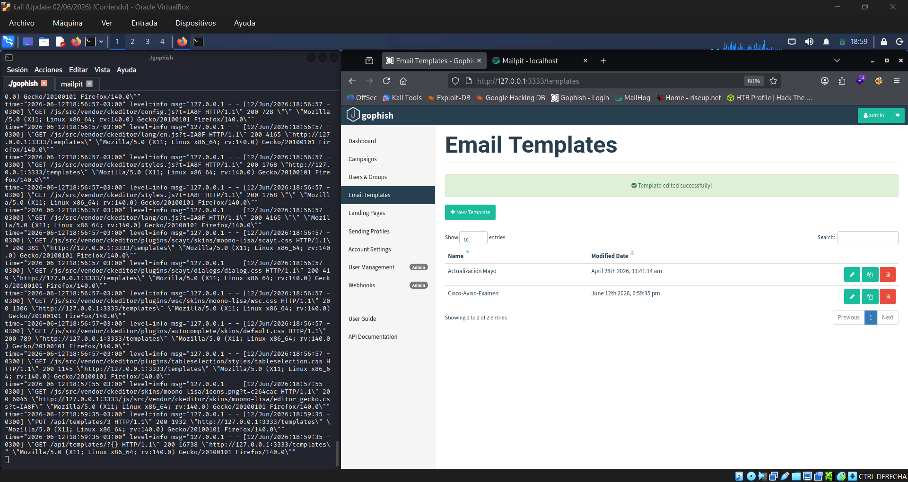Focus the templates Search field
Image resolution: width=908 pixels, height=482 pixels.
868,238
